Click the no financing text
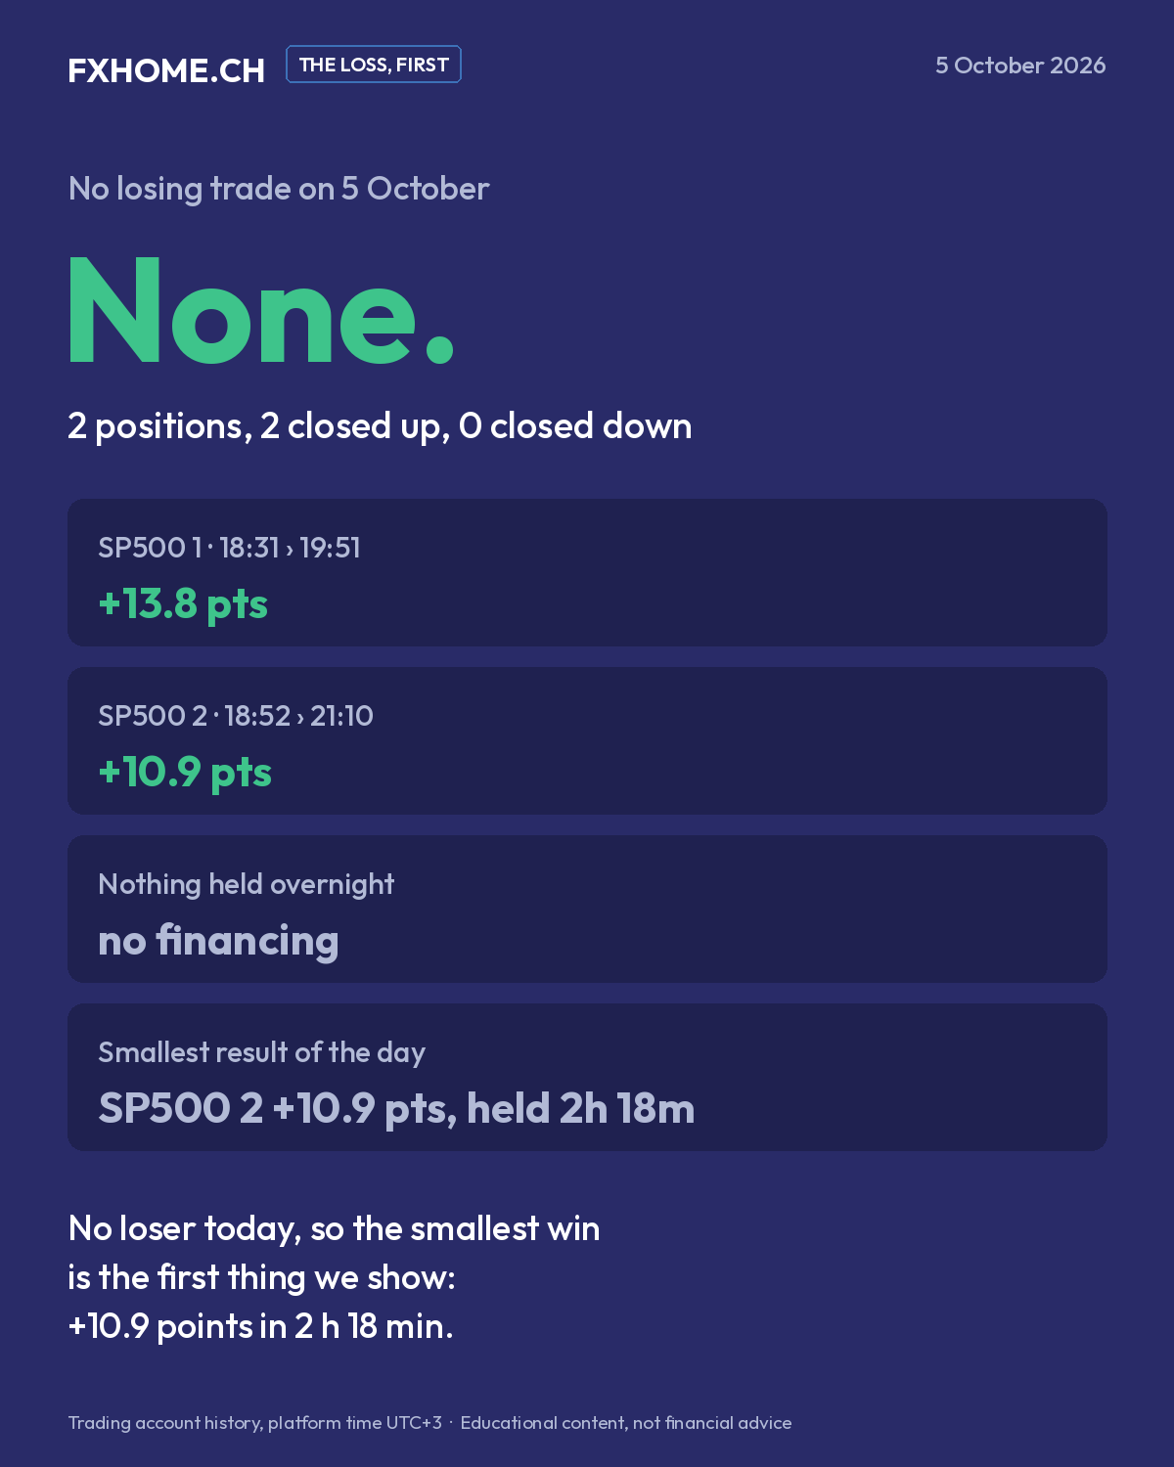Screen dimensions: 1174x1467 pyautogui.click(x=218, y=941)
